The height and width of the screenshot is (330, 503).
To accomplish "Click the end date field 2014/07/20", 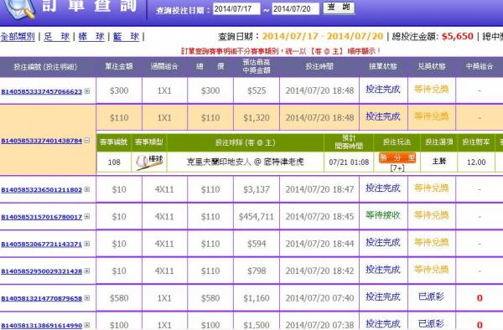I will pos(295,8).
